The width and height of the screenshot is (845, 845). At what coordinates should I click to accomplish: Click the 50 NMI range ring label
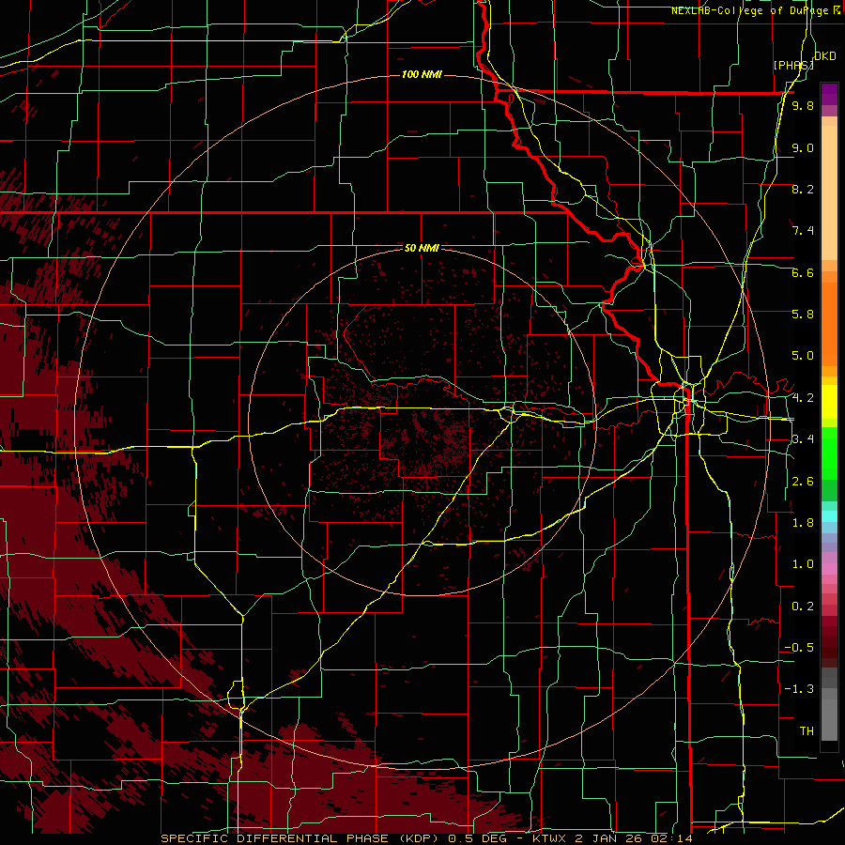(422, 248)
